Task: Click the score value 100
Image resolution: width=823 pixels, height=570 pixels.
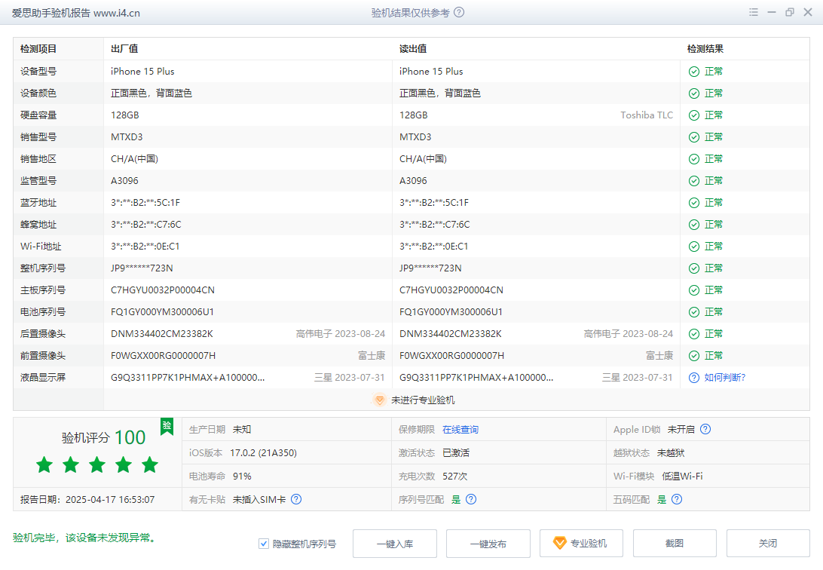Action: pos(130,437)
